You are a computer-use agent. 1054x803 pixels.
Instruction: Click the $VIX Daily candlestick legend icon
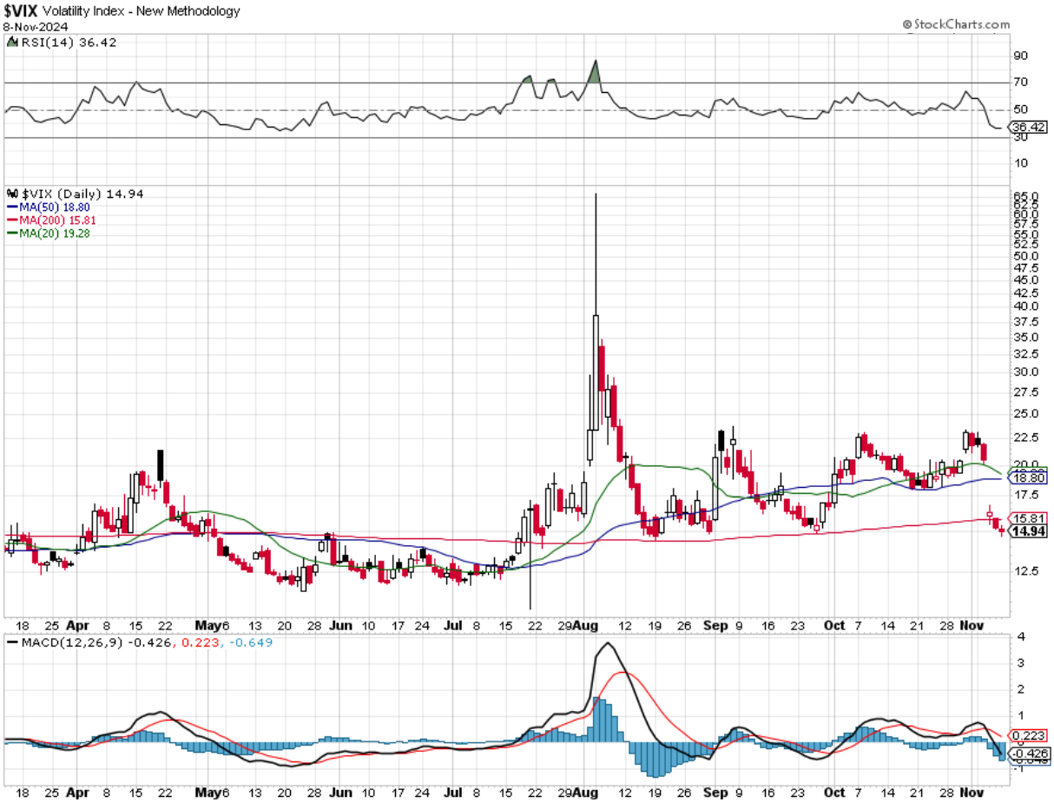coord(13,194)
